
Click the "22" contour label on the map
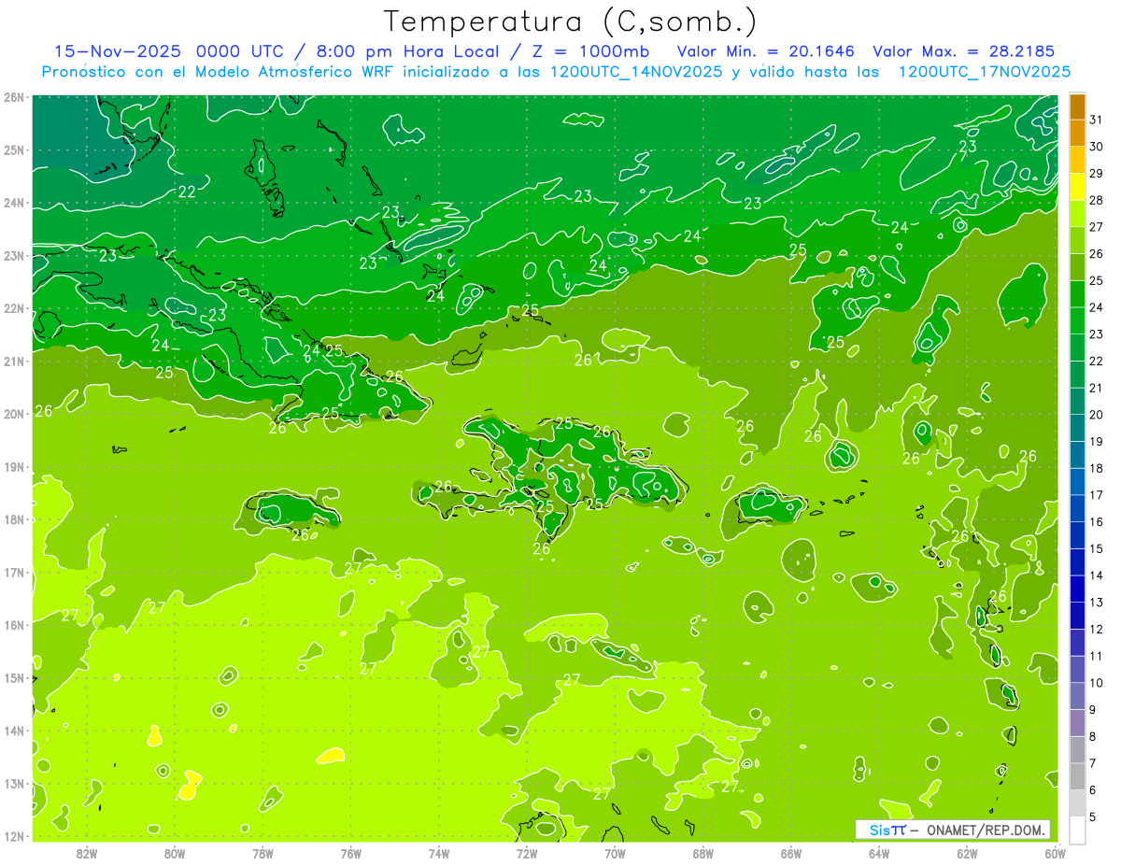(x=187, y=192)
